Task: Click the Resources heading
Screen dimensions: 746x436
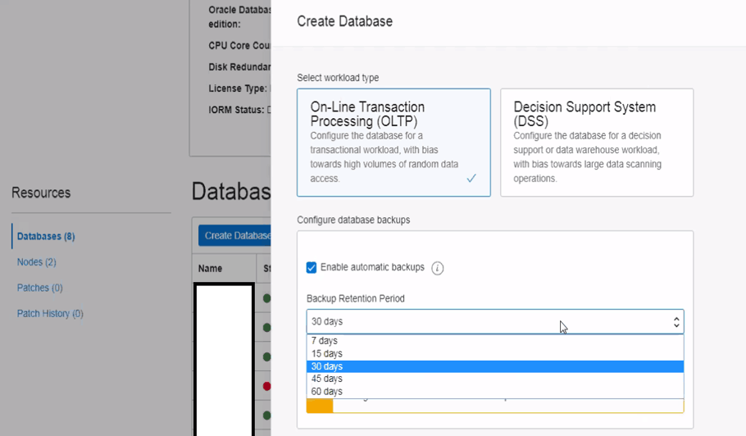Action: 41,193
